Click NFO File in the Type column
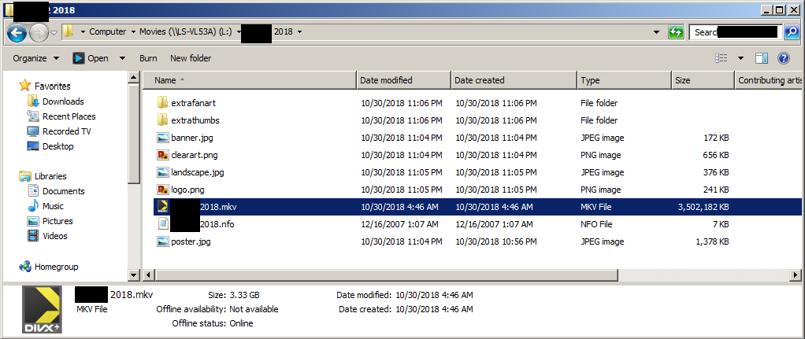The image size is (805, 339). 596,224
